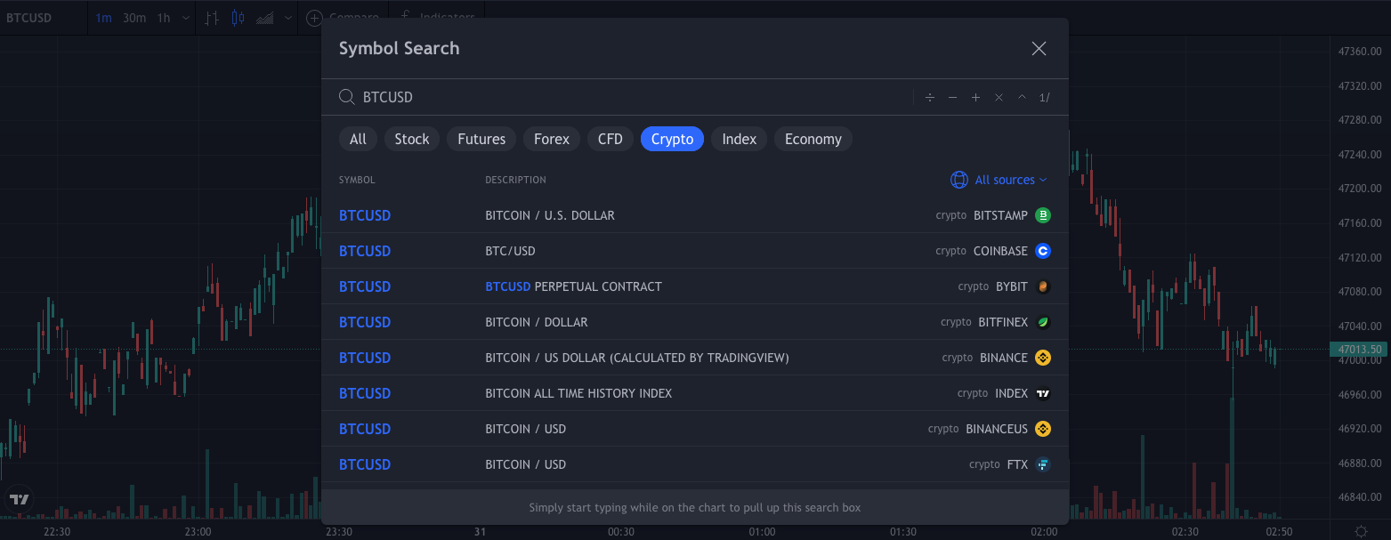1391x540 pixels.
Task: Close the Symbol Search dialog
Action: pos(1039,49)
